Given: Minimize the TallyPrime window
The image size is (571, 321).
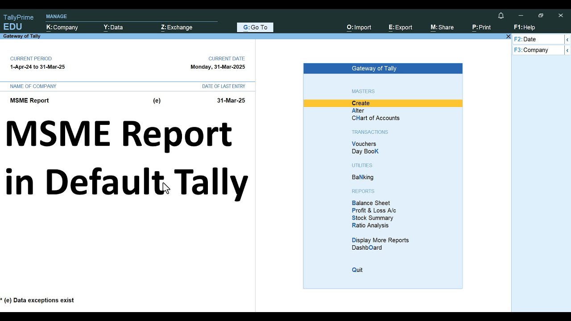Looking at the screenshot, I should 521,16.
